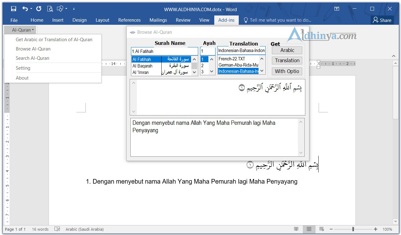The image size is (401, 235).
Task: Click the Print Preview icon
Action: coord(50,9)
